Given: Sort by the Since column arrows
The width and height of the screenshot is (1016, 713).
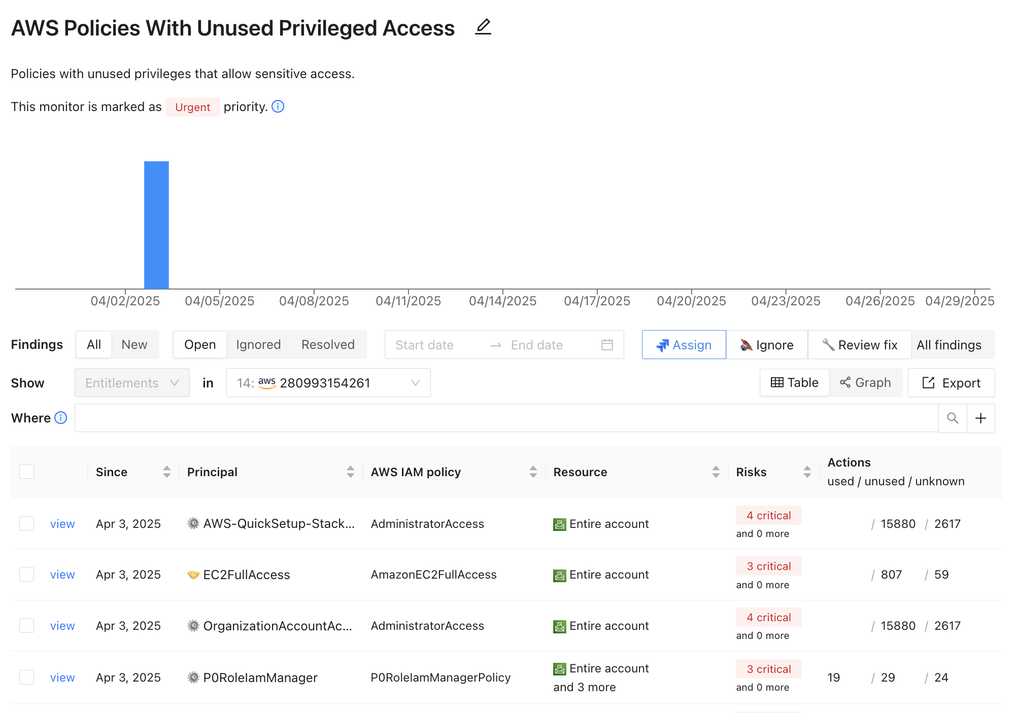Looking at the screenshot, I should pyautogui.click(x=166, y=472).
